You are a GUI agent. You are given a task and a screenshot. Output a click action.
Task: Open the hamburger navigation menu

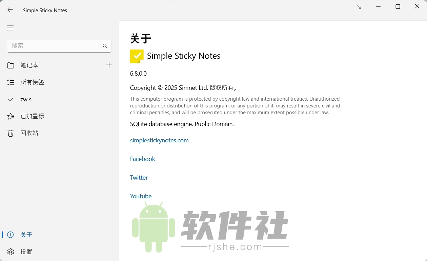point(10,28)
